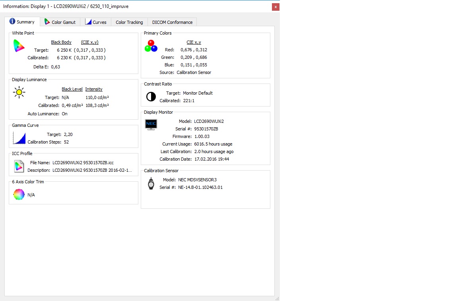The width and height of the screenshot is (458, 301).
Task: Click the target intensity 110,0 cd/m² value
Action: pyautogui.click(x=97, y=97)
